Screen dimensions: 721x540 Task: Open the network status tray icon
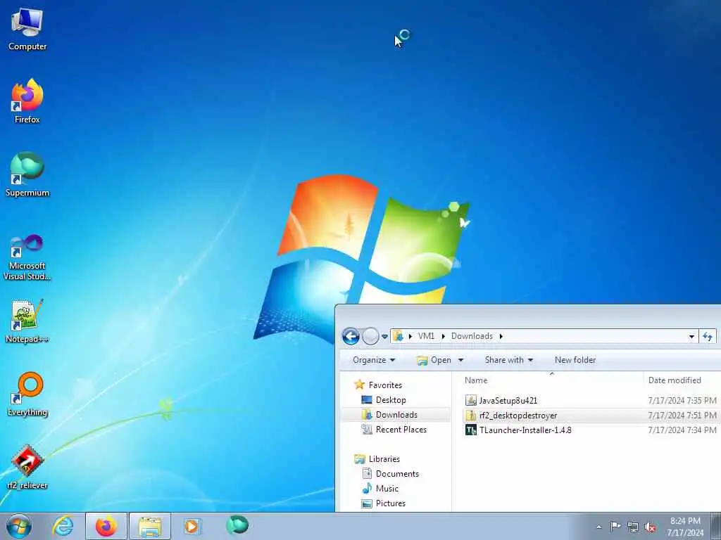[633, 527]
